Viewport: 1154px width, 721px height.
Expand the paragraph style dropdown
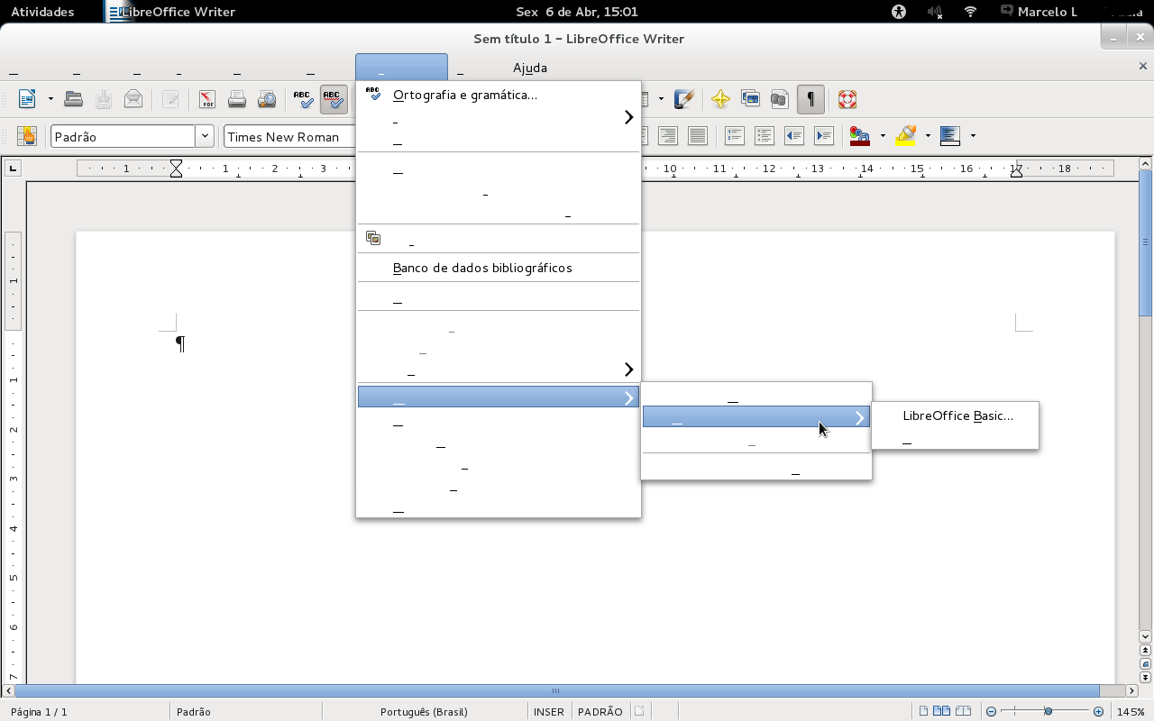pos(206,136)
